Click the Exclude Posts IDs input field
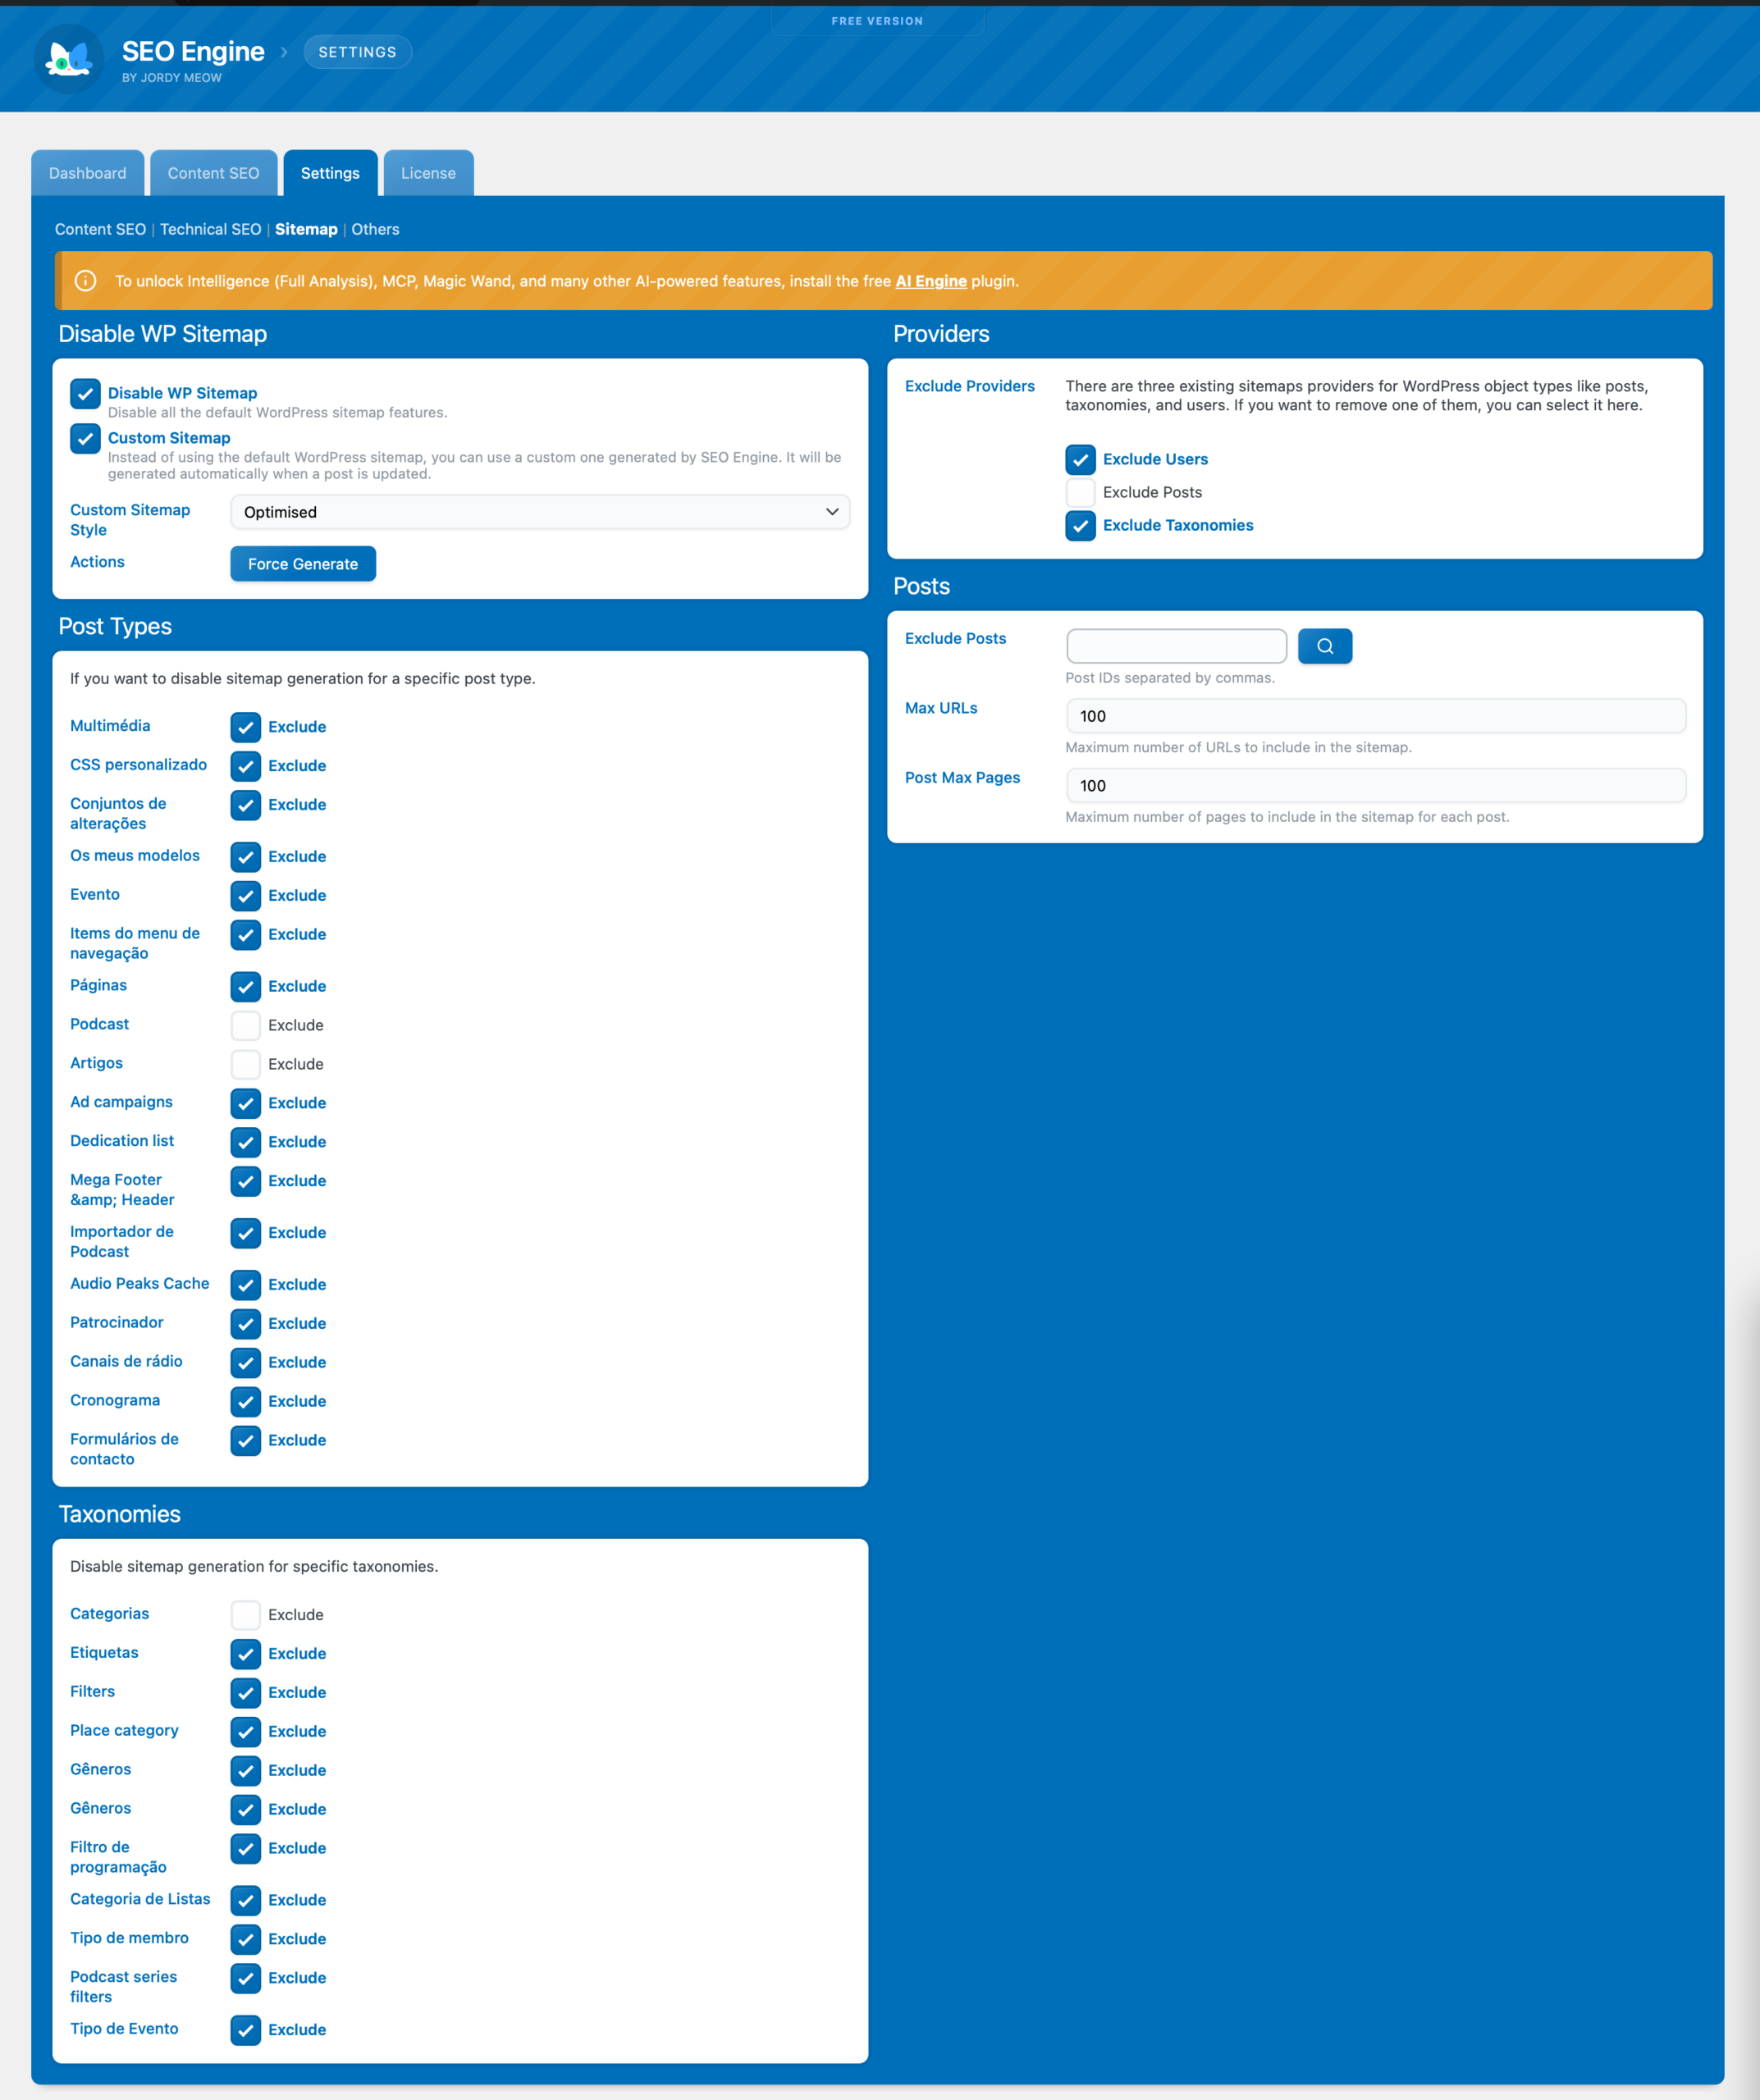 tap(1176, 646)
